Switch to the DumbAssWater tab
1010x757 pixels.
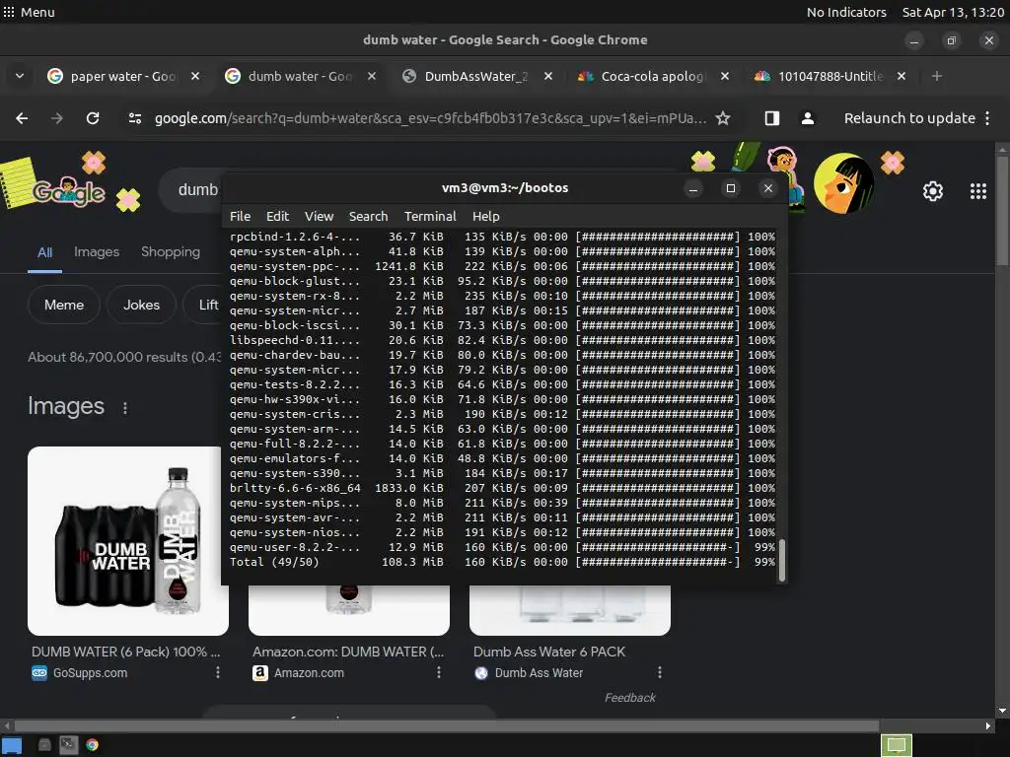pyautogui.click(x=476, y=76)
